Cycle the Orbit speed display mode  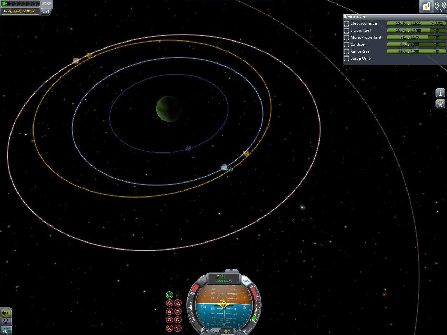pos(224,278)
